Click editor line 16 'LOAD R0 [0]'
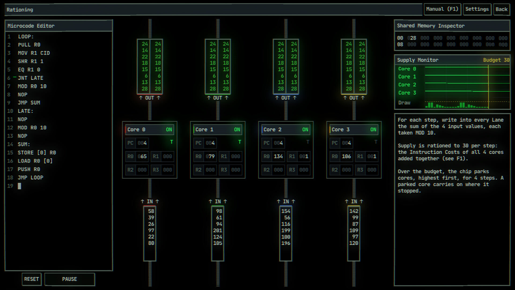 (35, 161)
